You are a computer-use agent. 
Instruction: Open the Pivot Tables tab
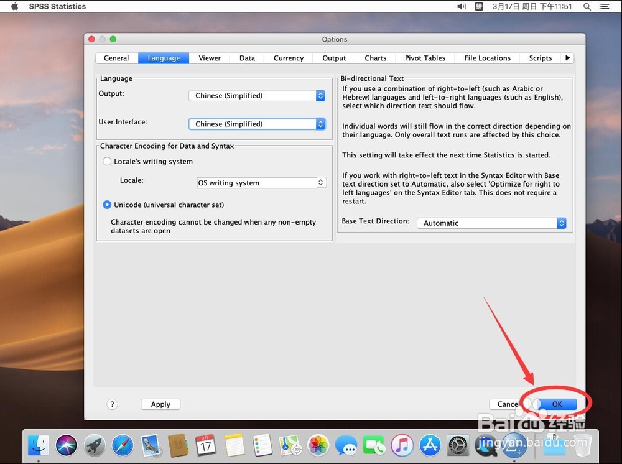tap(425, 58)
